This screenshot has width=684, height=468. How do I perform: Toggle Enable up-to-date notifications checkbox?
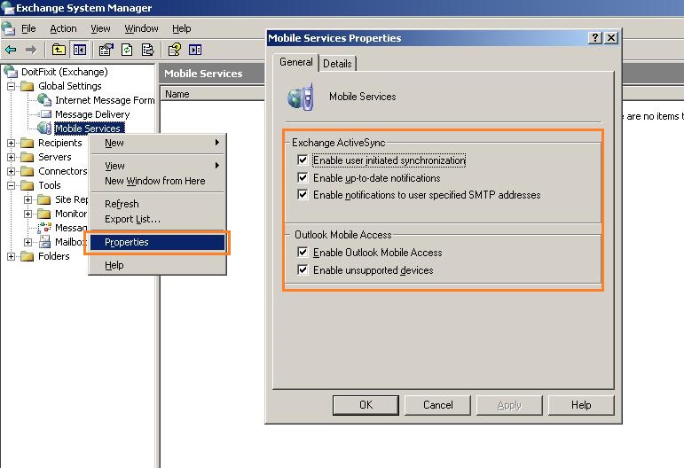coord(303,177)
